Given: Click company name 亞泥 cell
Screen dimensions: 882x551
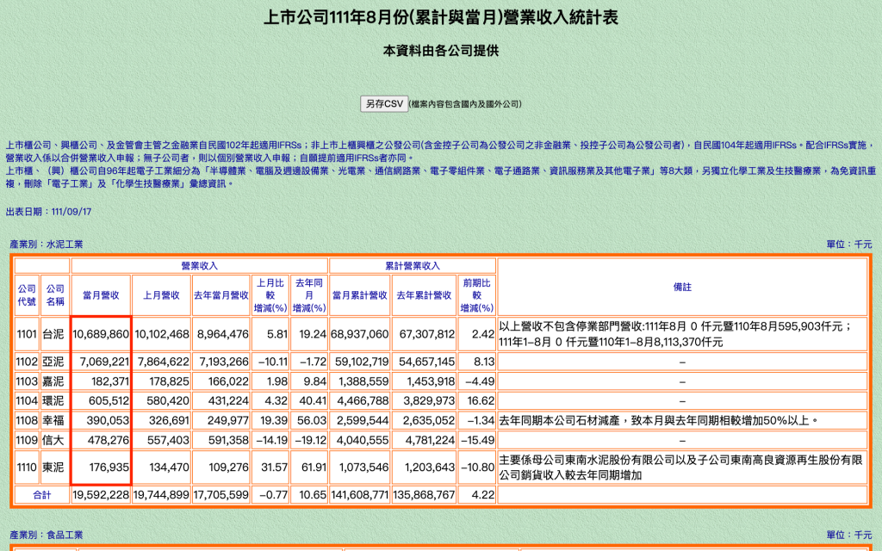Looking at the screenshot, I should pos(54,362).
